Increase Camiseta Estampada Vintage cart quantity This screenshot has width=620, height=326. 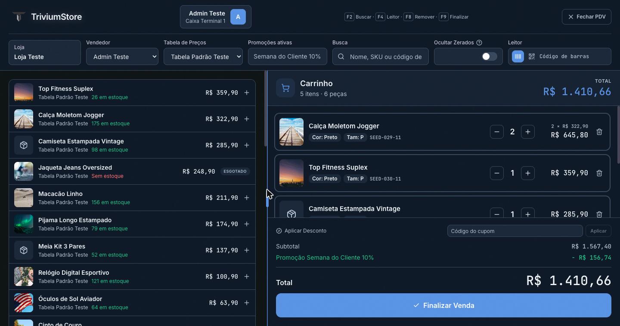(528, 214)
